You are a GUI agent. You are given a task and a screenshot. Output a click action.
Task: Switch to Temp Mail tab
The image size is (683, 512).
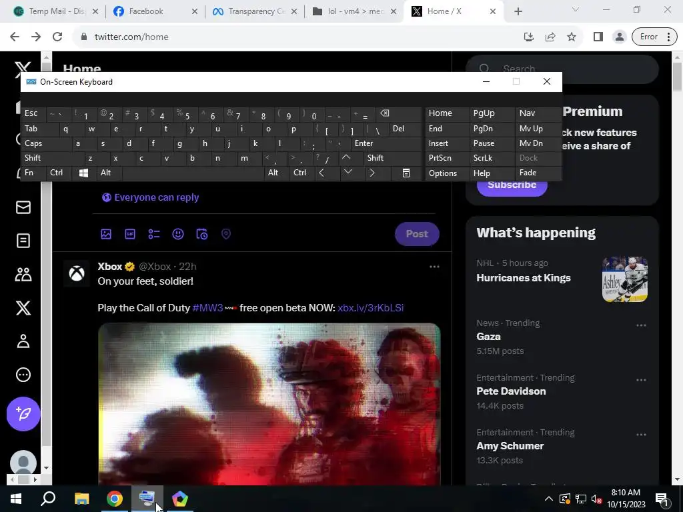click(56, 11)
